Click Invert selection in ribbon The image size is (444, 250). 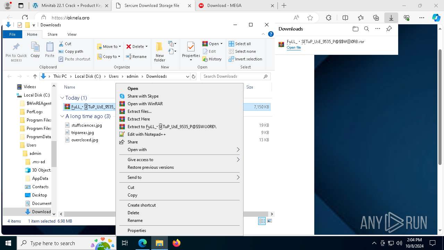click(245, 59)
